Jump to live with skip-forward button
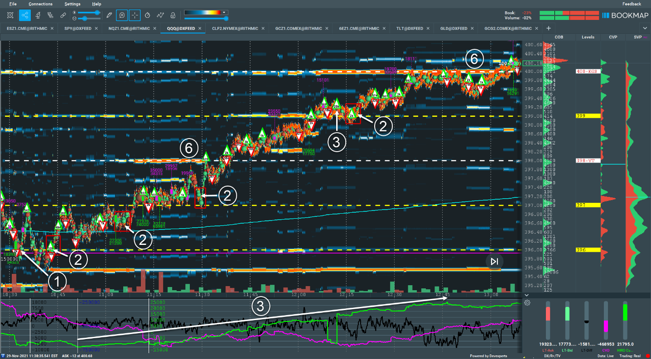Screen dimensions: 651x359 click(x=494, y=262)
